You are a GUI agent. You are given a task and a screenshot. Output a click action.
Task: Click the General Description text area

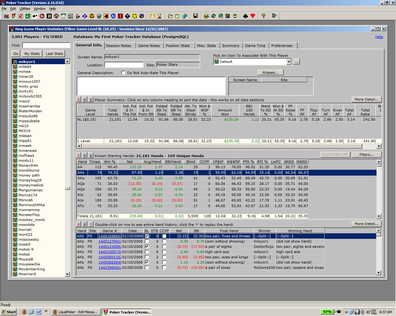pos(151,86)
